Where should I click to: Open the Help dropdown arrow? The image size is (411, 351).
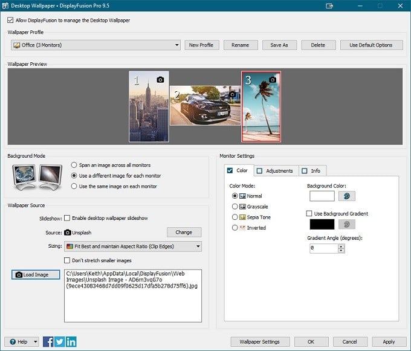point(36,341)
